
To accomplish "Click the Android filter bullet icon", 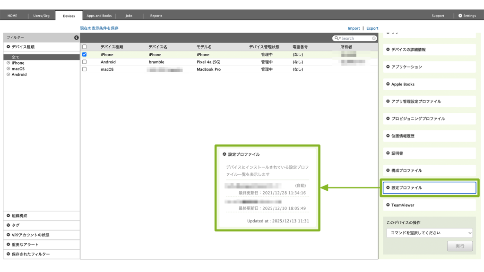I will [x=9, y=74].
